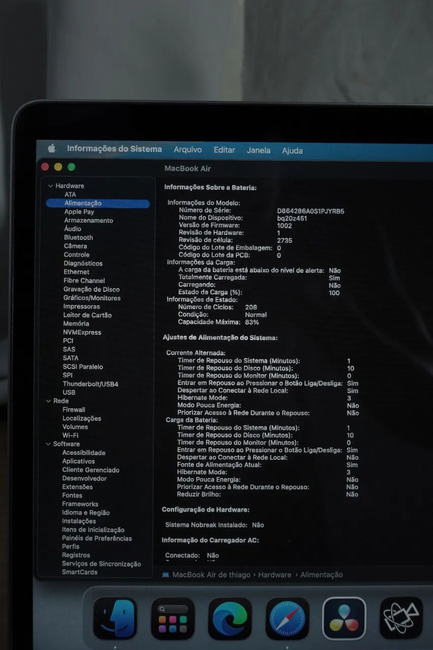This screenshot has height=650, width=433.
Task: Launch Finder from the dock
Action: tap(115, 619)
